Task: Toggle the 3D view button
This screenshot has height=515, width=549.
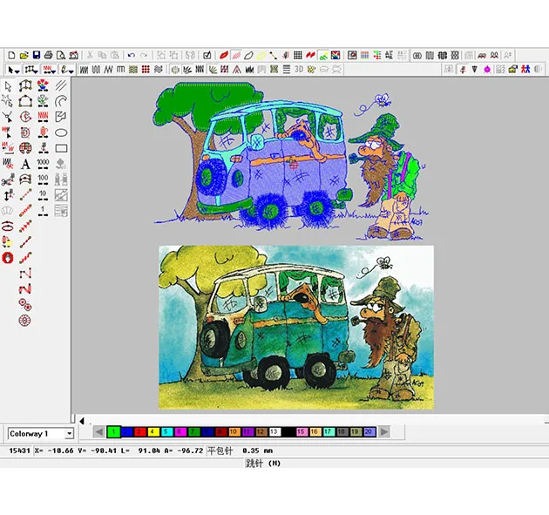Action: pyautogui.click(x=298, y=69)
